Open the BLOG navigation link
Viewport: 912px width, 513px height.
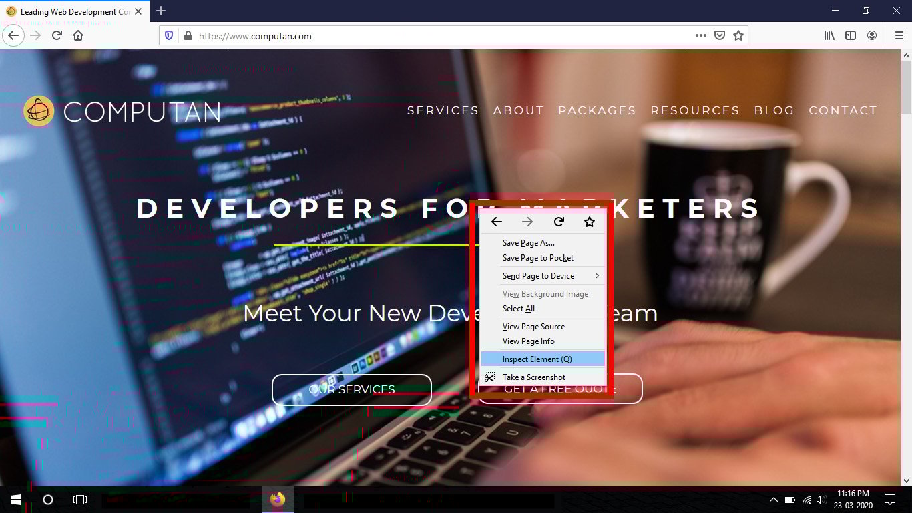774,110
